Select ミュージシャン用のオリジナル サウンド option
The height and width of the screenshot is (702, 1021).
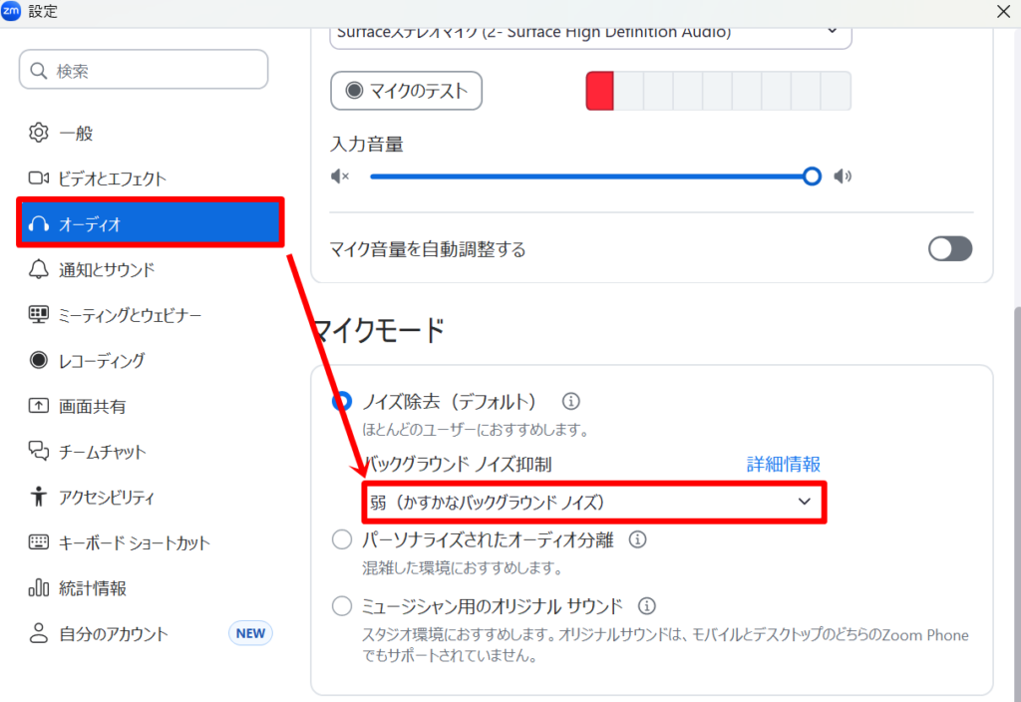click(342, 605)
